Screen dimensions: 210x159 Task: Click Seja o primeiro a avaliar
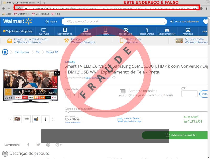(97, 78)
